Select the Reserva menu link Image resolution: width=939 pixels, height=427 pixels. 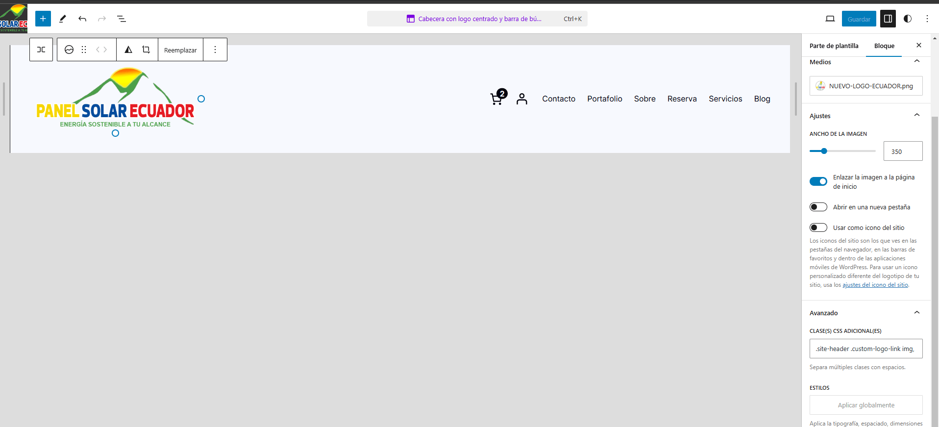(x=682, y=99)
